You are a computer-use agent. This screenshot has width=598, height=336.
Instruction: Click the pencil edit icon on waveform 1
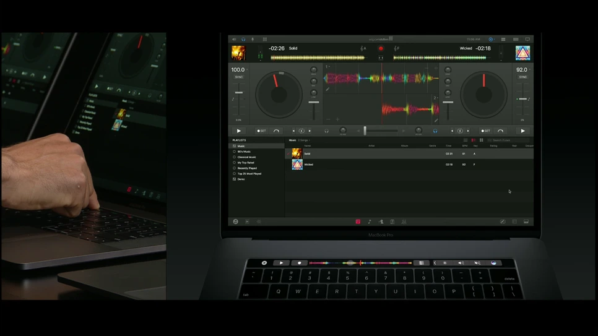(x=327, y=89)
